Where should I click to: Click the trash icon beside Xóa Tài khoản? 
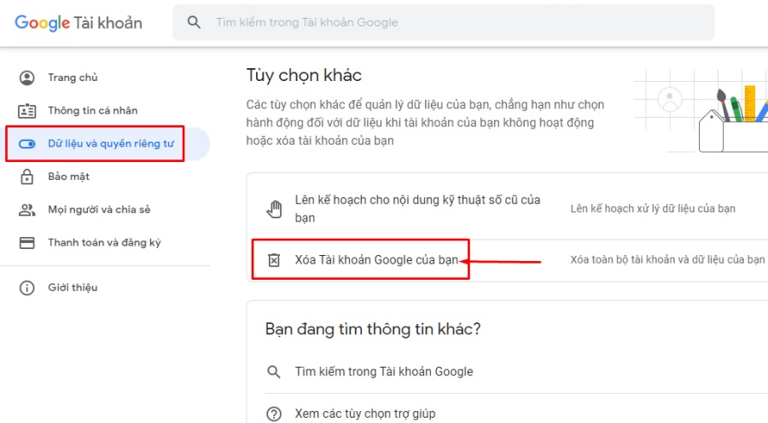[x=274, y=260]
